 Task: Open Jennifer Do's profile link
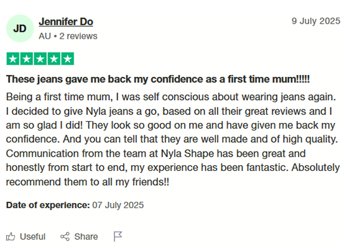click(x=66, y=22)
